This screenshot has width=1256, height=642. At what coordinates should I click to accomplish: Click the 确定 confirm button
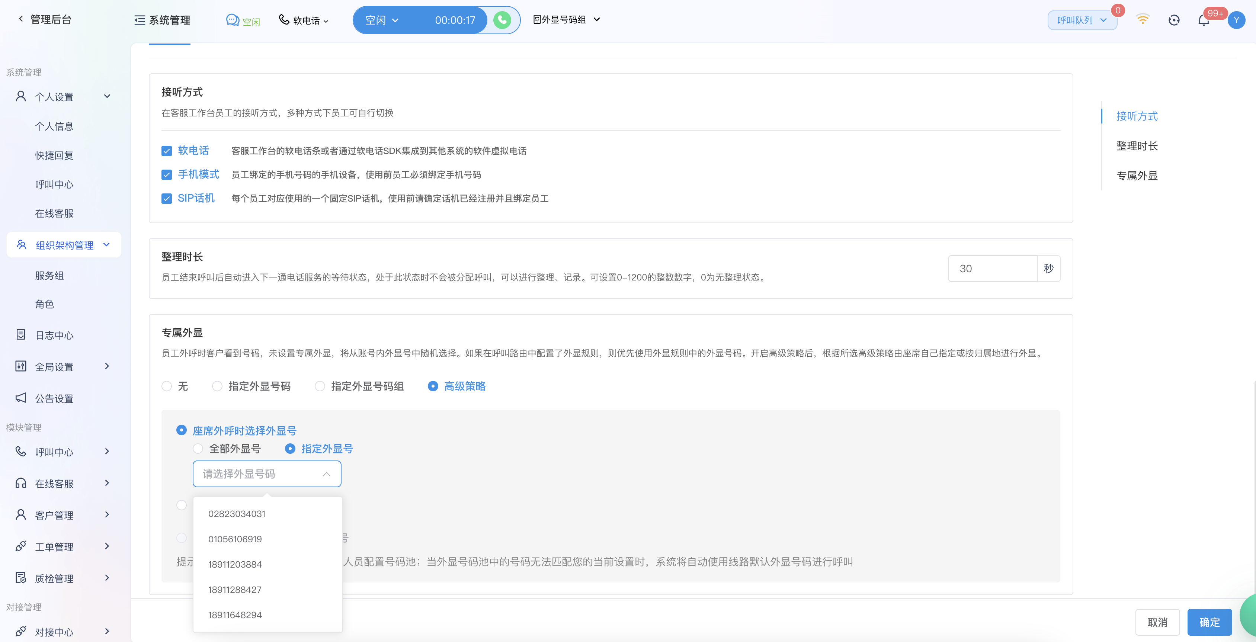1209,622
